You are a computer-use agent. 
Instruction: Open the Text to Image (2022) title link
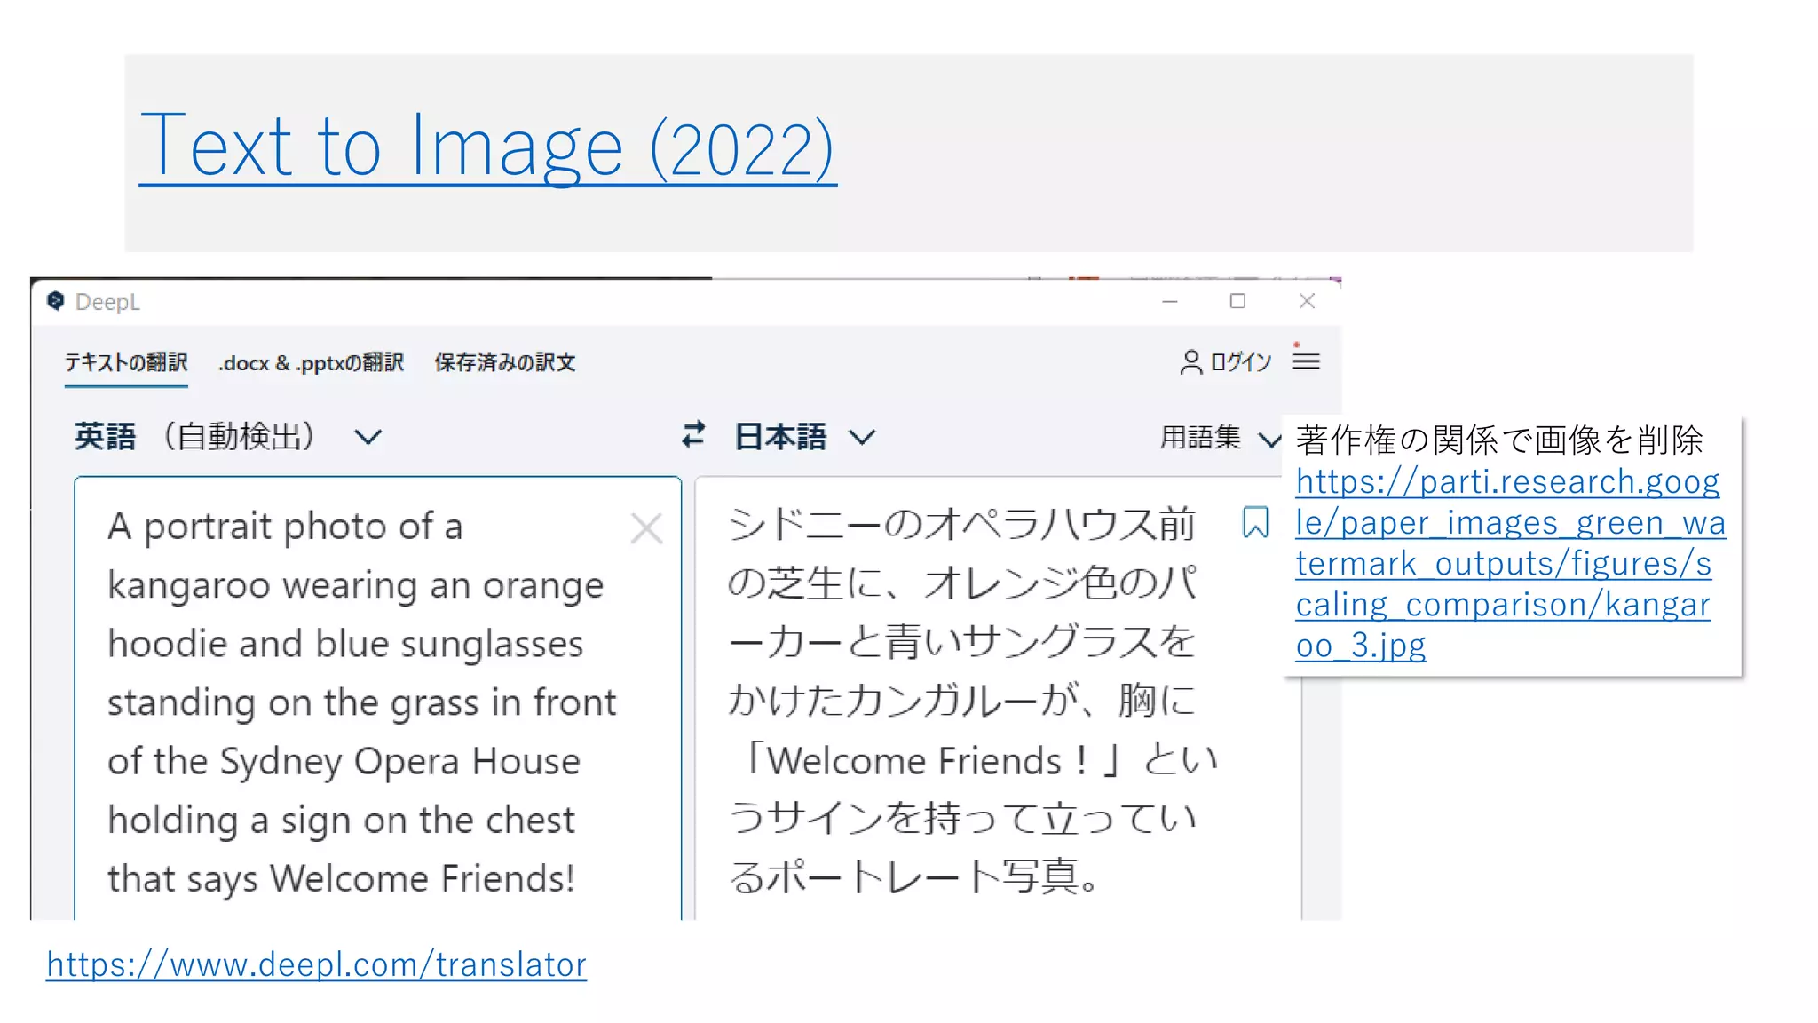click(x=487, y=147)
